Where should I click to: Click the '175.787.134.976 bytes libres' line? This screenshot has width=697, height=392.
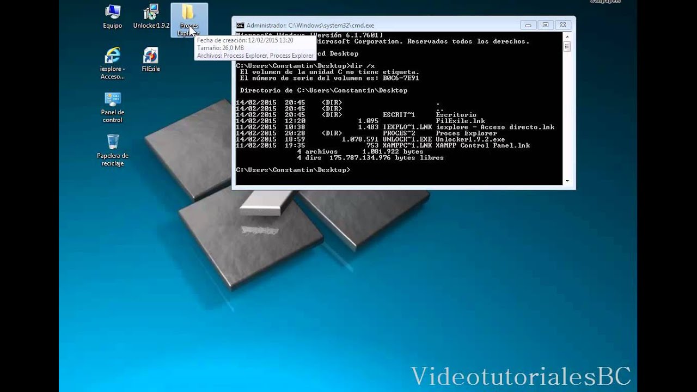coord(387,158)
